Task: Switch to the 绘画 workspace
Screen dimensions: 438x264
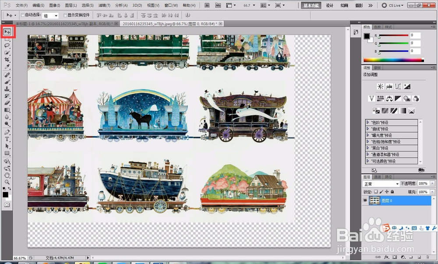Action: click(x=344, y=5)
